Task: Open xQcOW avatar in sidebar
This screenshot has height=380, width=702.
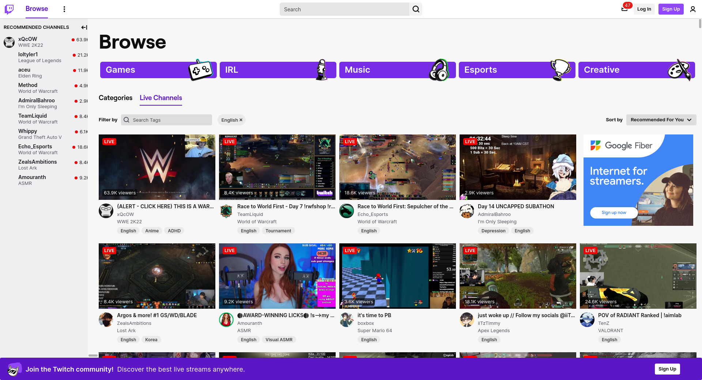Action: click(x=9, y=42)
